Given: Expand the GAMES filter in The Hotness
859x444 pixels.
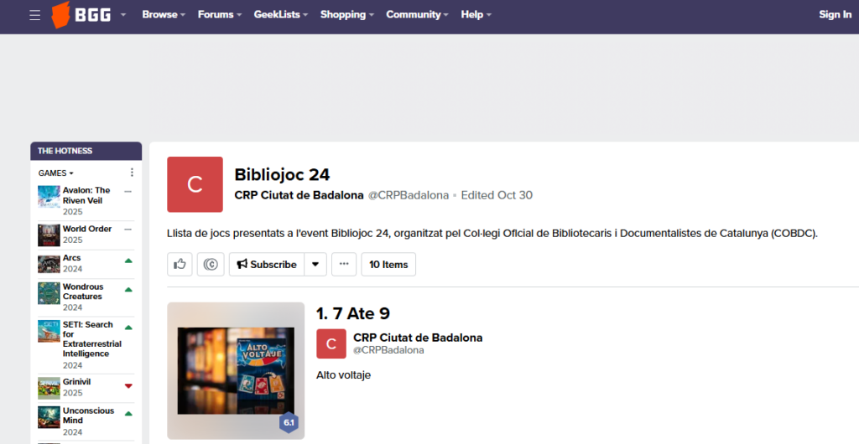Looking at the screenshot, I should pyautogui.click(x=55, y=173).
